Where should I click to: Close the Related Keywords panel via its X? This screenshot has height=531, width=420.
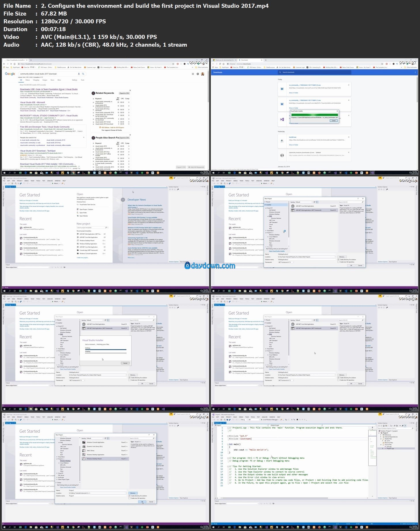130,90
